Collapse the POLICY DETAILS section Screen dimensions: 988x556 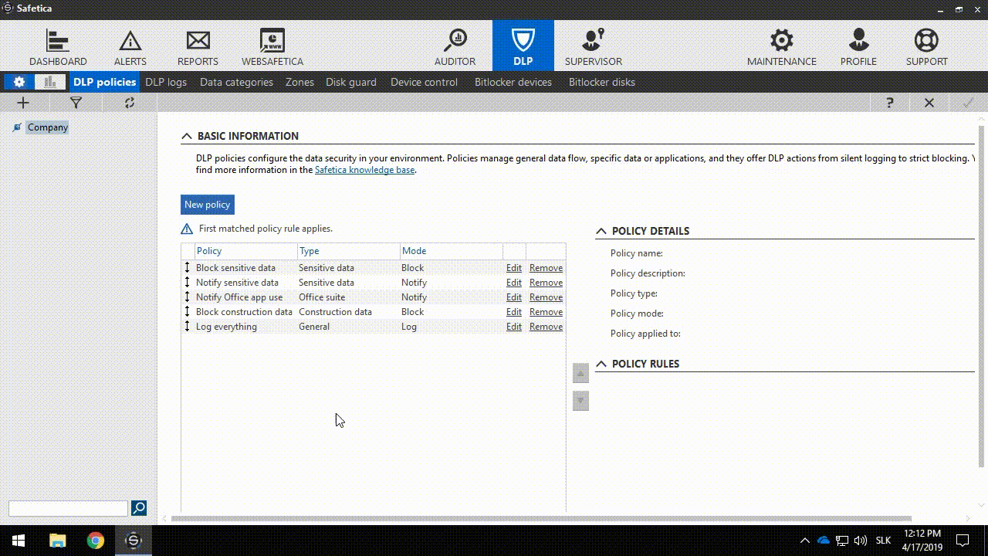click(x=601, y=230)
